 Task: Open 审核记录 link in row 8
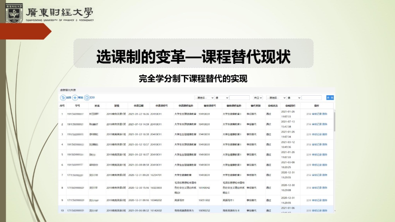click(317, 188)
